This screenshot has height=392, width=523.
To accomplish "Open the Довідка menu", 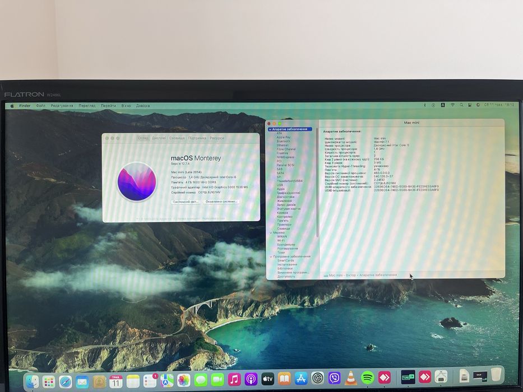I will [143, 106].
